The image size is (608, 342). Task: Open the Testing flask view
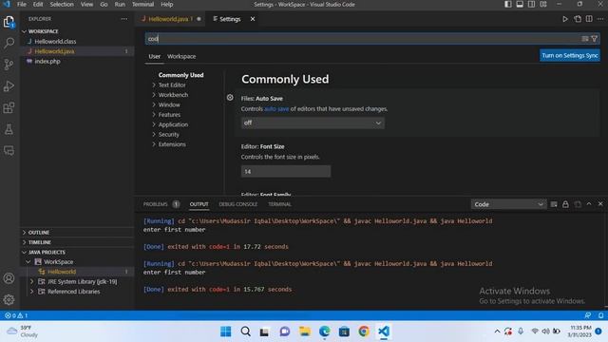(9, 129)
